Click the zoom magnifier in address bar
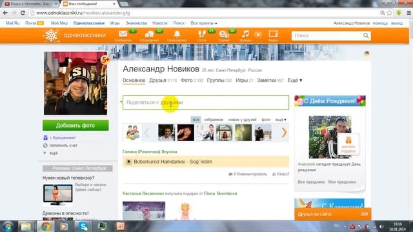413x232 pixels. click(383, 13)
